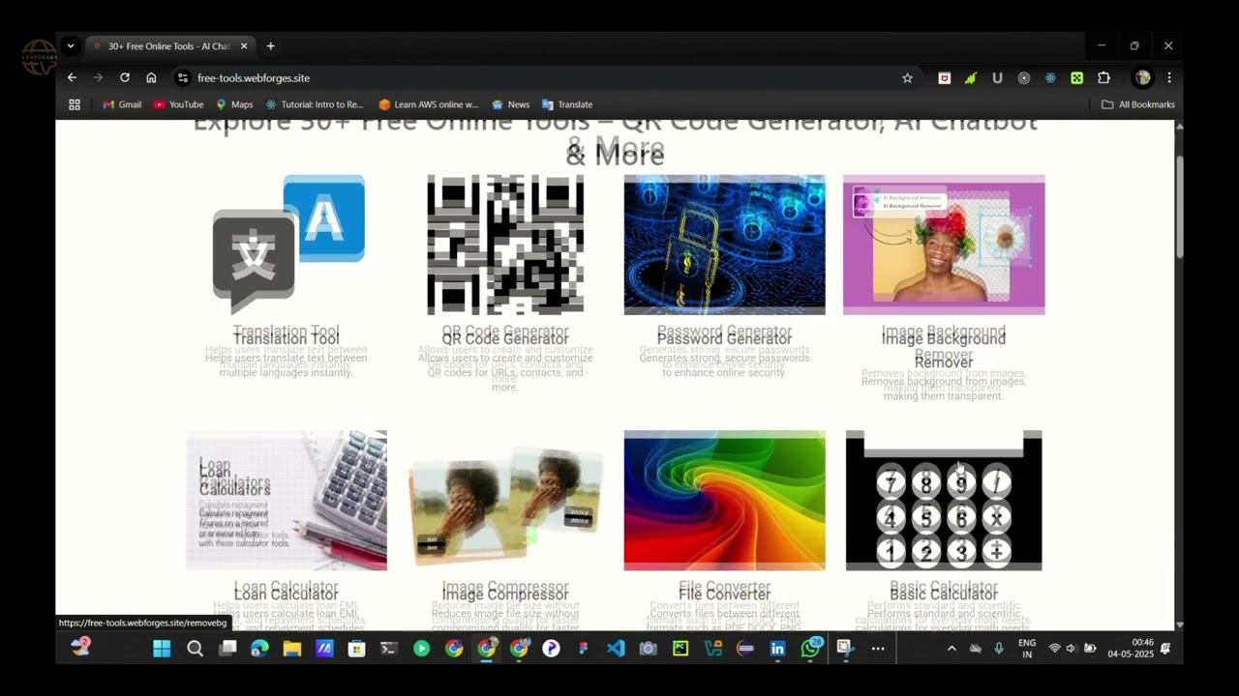1239x696 pixels.
Task: Click the Translation Tool thumbnail image
Action: click(x=288, y=245)
